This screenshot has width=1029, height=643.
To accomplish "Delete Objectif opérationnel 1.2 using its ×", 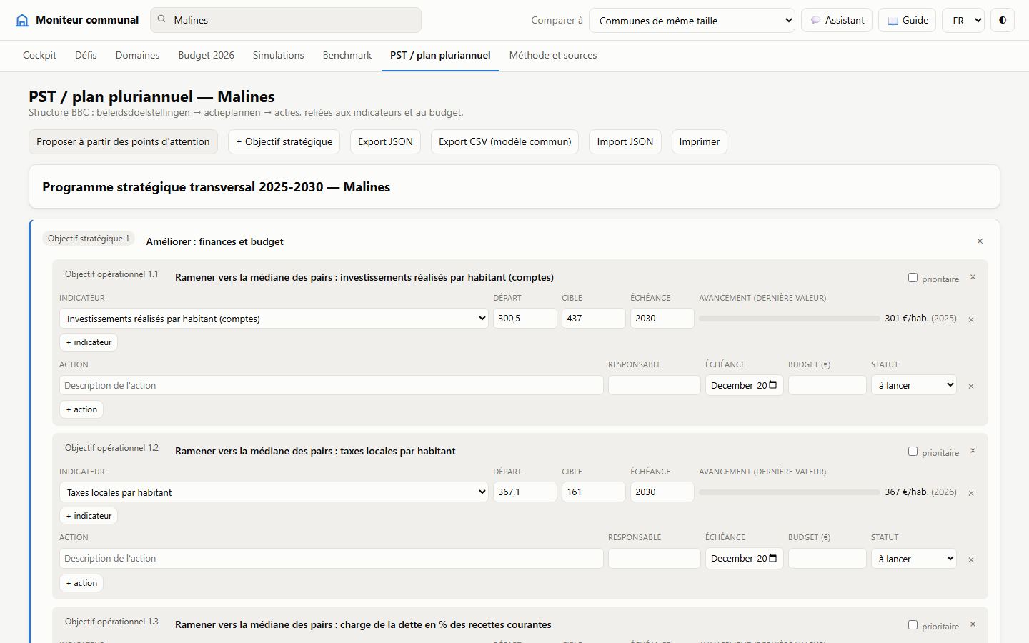I will [x=973, y=451].
